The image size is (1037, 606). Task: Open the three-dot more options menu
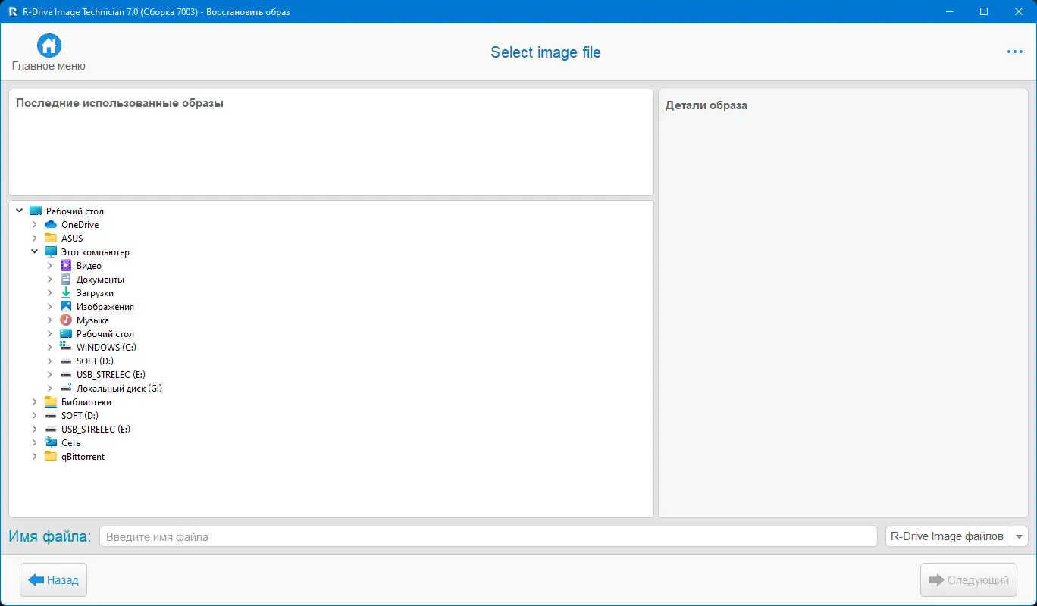tap(1015, 52)
